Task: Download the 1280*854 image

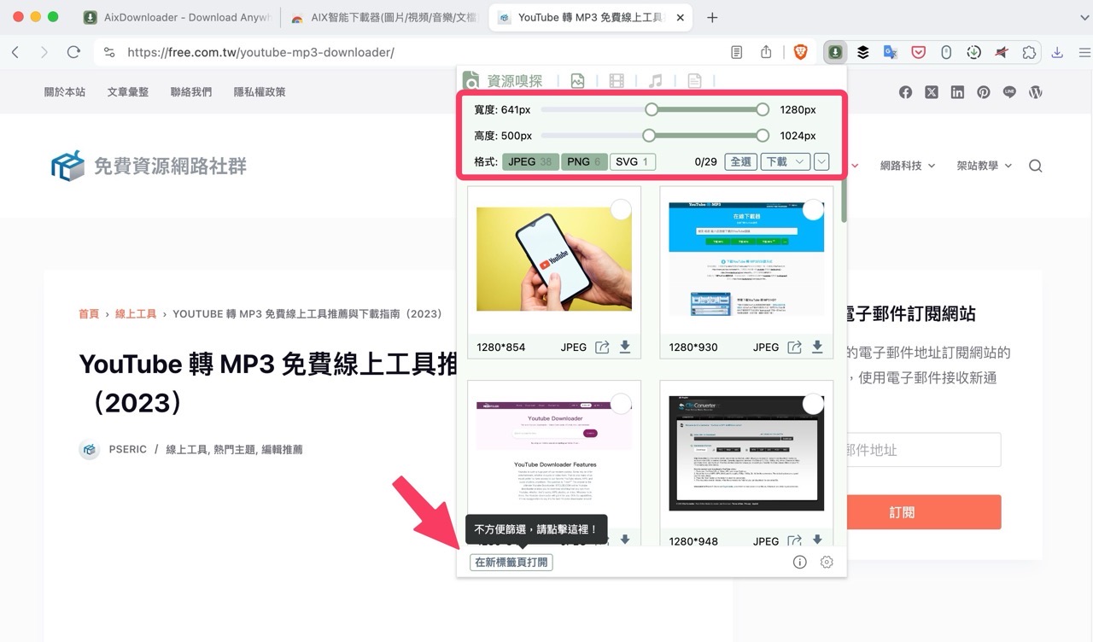Action: 625,347
